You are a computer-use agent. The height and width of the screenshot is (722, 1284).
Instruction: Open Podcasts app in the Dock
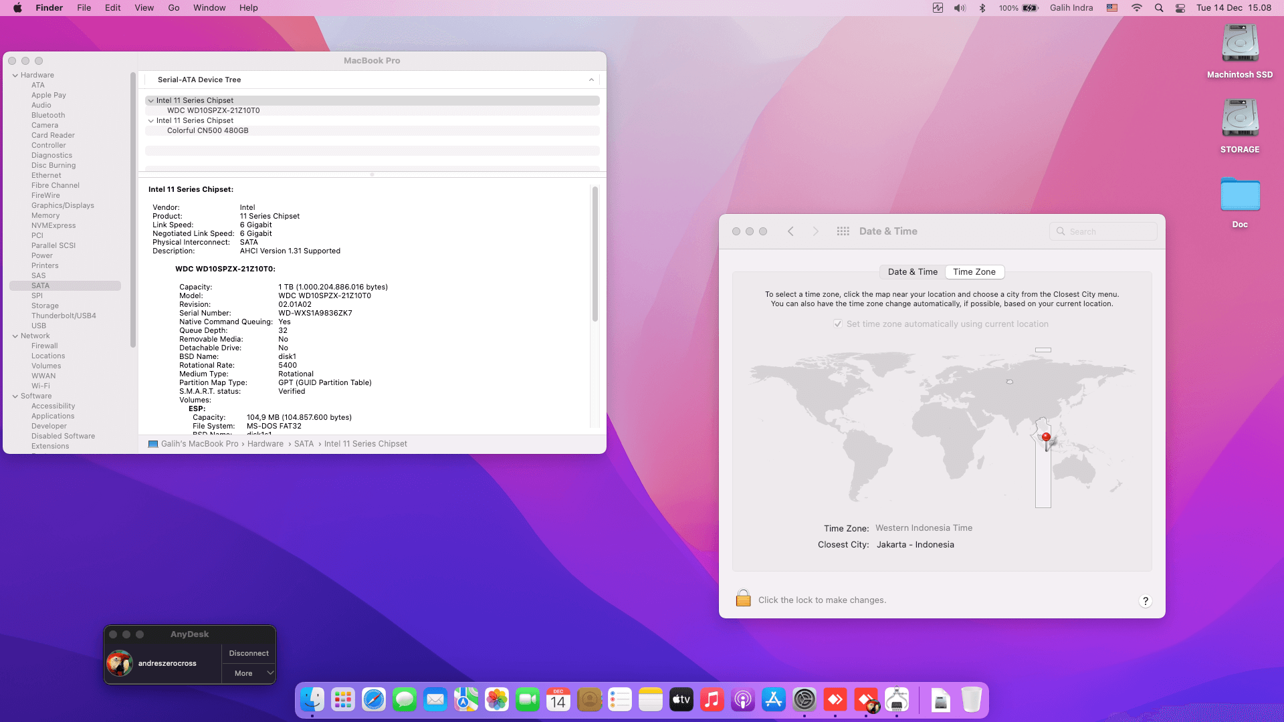[x=743, y=700]
